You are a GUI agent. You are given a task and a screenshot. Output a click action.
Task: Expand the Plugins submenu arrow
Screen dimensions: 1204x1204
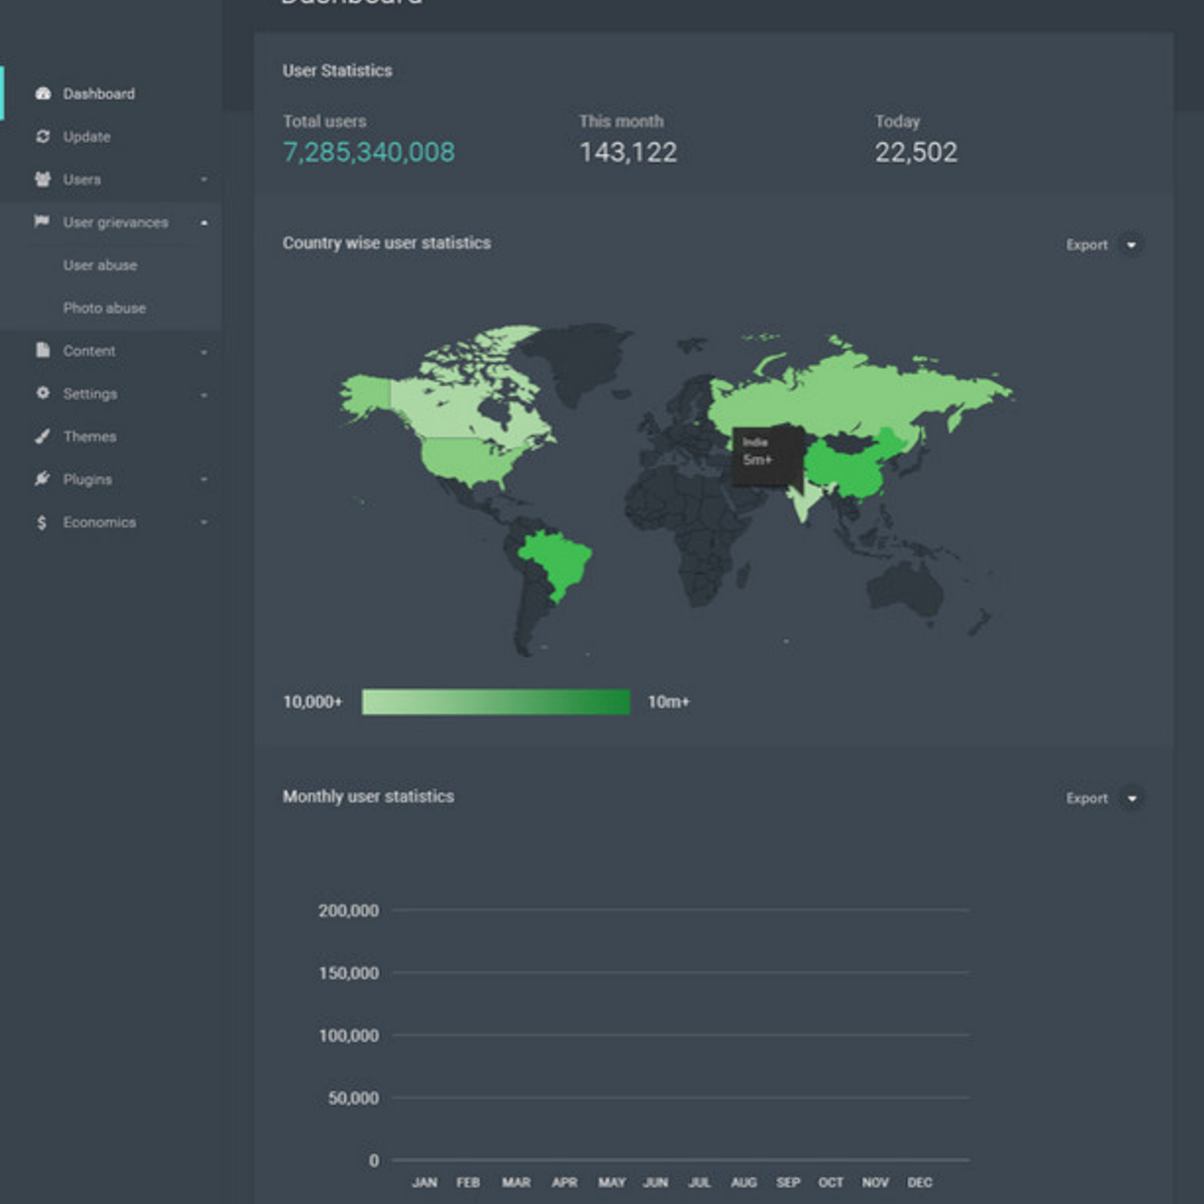click(x=204, y=479)
